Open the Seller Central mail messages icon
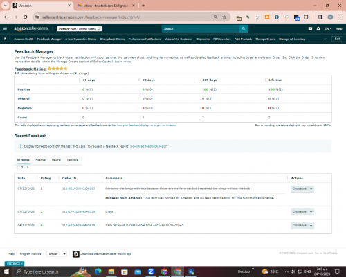 point(310,28)
